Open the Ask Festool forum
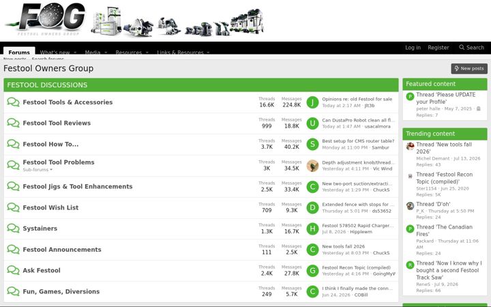 pos(42,270)
